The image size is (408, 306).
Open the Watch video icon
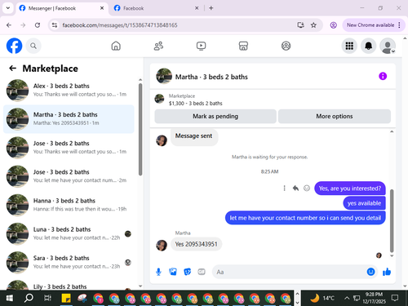click(x=201, y=46)
